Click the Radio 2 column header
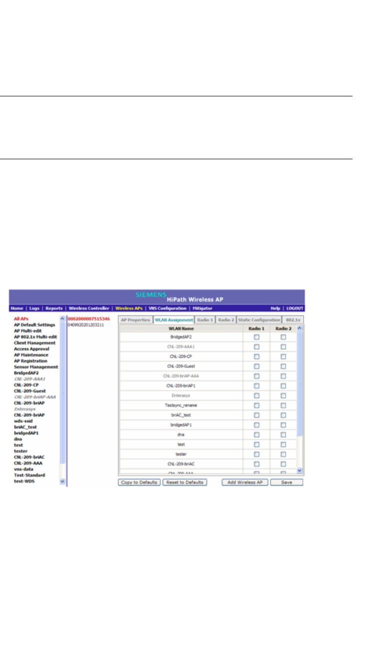The width and height of the screenshot is (376, 656). (283, 328)
